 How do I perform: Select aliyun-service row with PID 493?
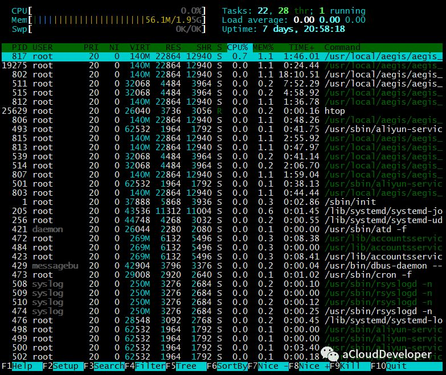tap(222, 129)
